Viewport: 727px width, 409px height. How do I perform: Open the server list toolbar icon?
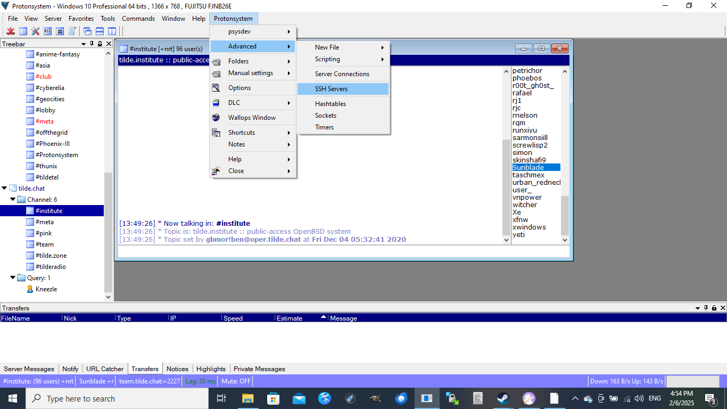click(23, 31)
